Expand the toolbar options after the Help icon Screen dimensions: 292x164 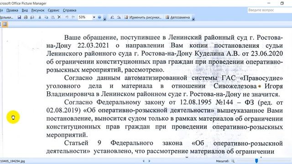pos(104,18)
